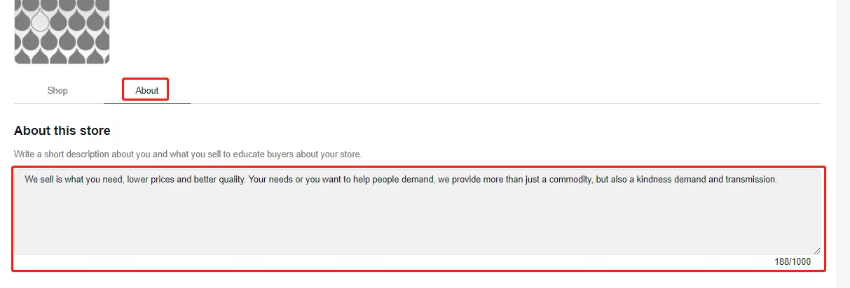Click the store description text area

(x=418, y=217)
